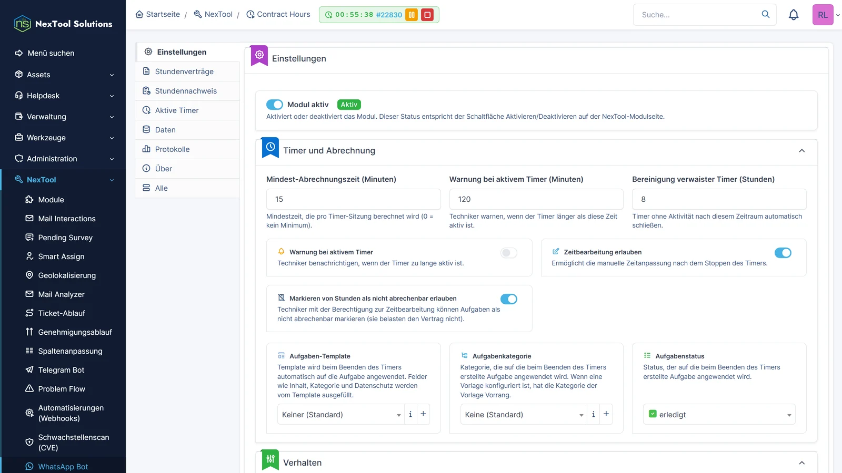Stop the running timer with red button
This screenshot has width=842, height=473.
[427, 15]
